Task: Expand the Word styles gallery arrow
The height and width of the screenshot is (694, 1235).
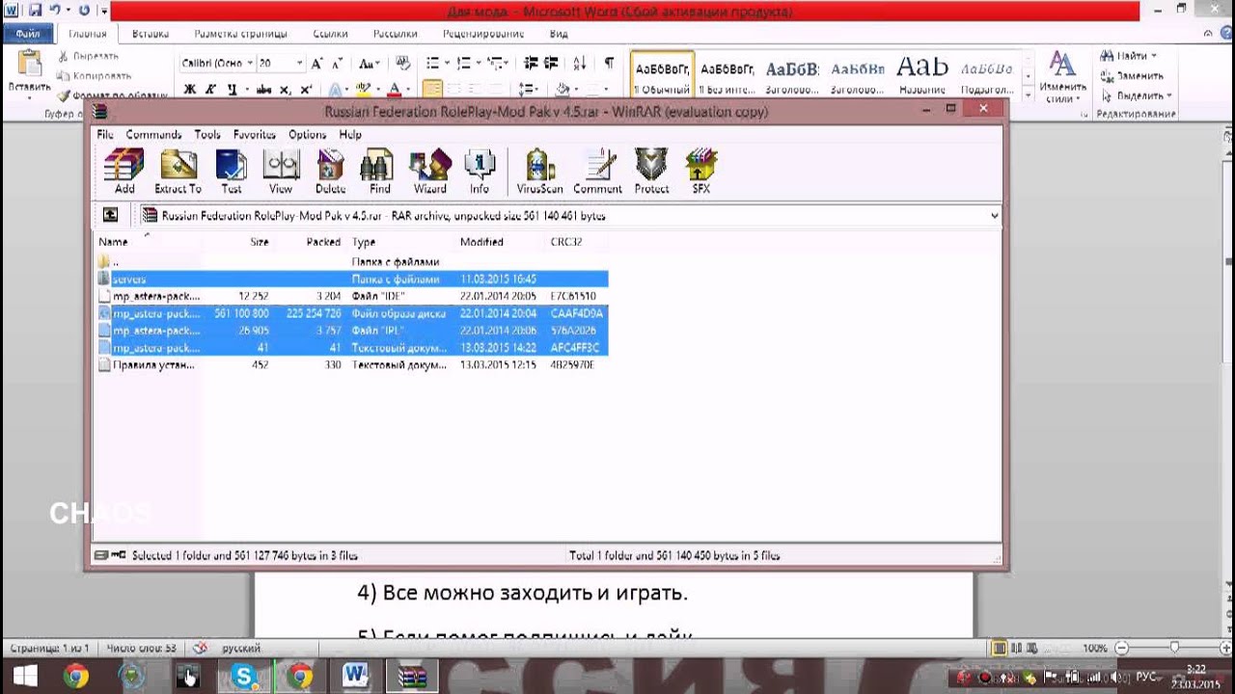Action: coord(1029,93)
